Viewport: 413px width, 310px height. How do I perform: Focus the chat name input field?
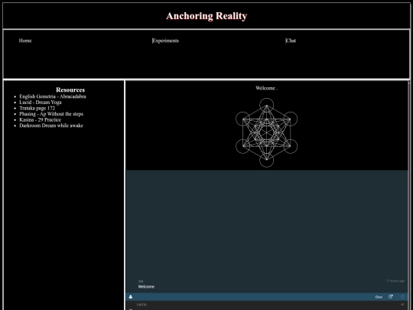coord(266,305)
